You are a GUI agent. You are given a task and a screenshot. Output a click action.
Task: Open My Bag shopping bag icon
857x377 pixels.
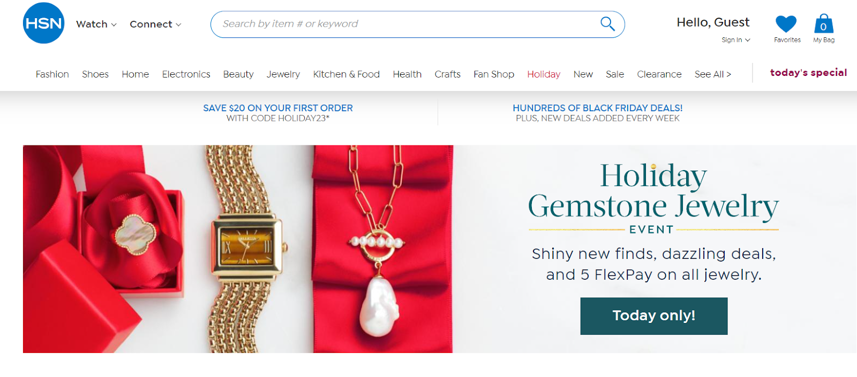click(x=824, y=24)
